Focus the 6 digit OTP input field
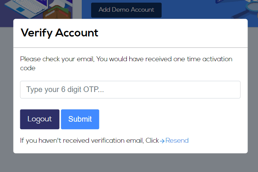Viewport: 258px width, 172px height. (x=130, y=89)
